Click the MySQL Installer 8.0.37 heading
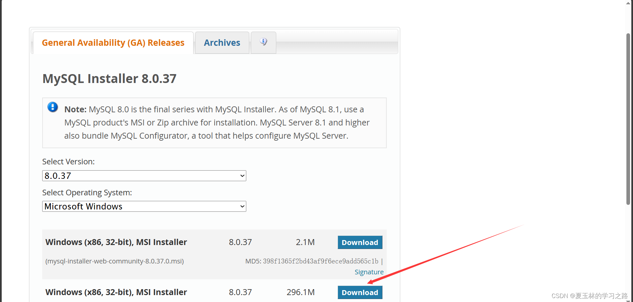The height and width of the screenshot is (302, 633). 109,79
